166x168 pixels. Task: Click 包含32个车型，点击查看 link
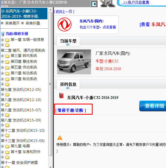coord(98,27)
